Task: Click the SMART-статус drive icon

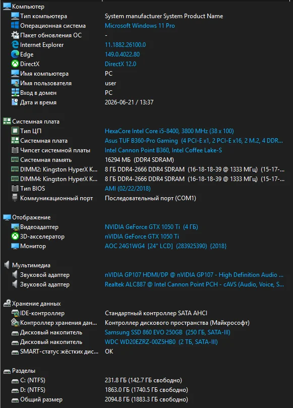Action: 15,352
